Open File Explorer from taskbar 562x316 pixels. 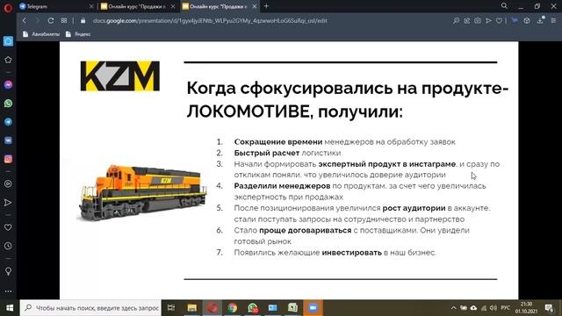point(191,308)
